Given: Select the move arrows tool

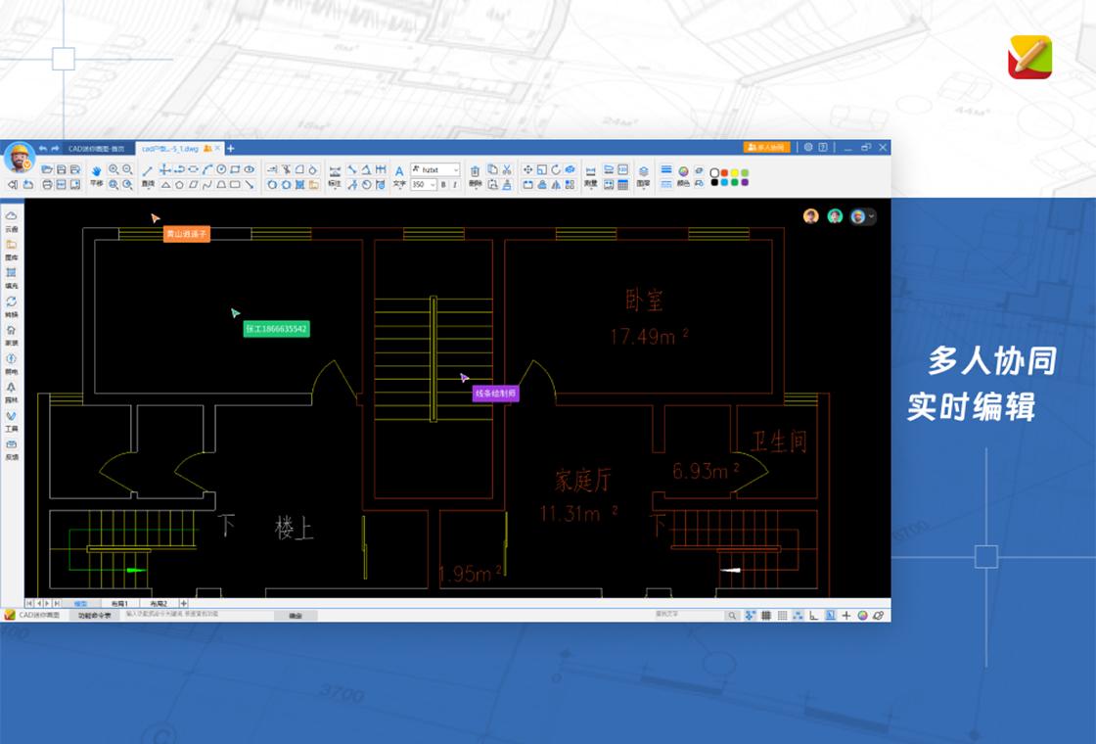Looking at the screenshot, I should (527, 169).
